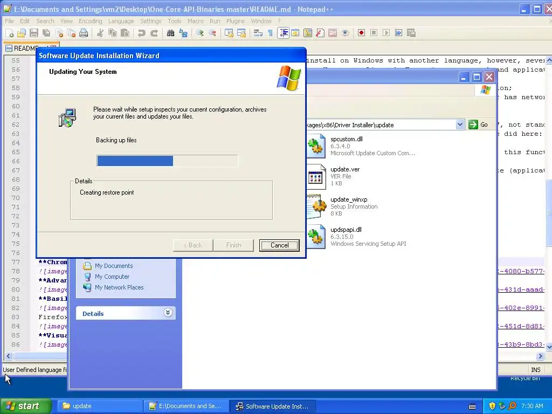Image resolution: width=552 pixels, height=414 pixels.
Task: Close current document via toolbar Close icon
Action: (x=59, y=33)
